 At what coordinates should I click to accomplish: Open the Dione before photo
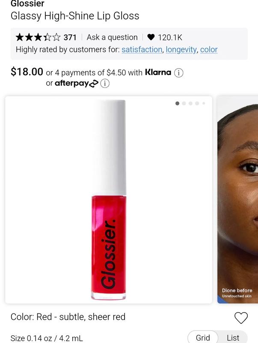[x=238, y=200]
